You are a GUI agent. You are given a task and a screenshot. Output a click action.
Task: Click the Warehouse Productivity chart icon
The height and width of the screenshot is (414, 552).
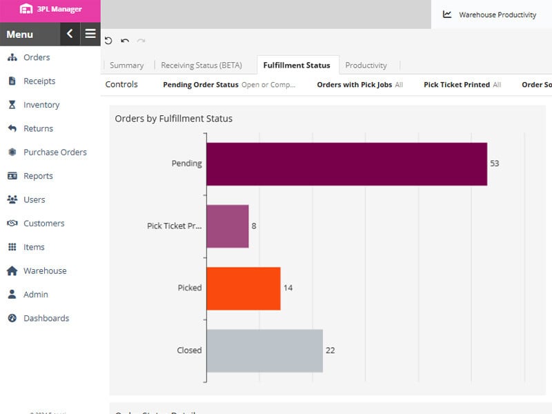447,14
